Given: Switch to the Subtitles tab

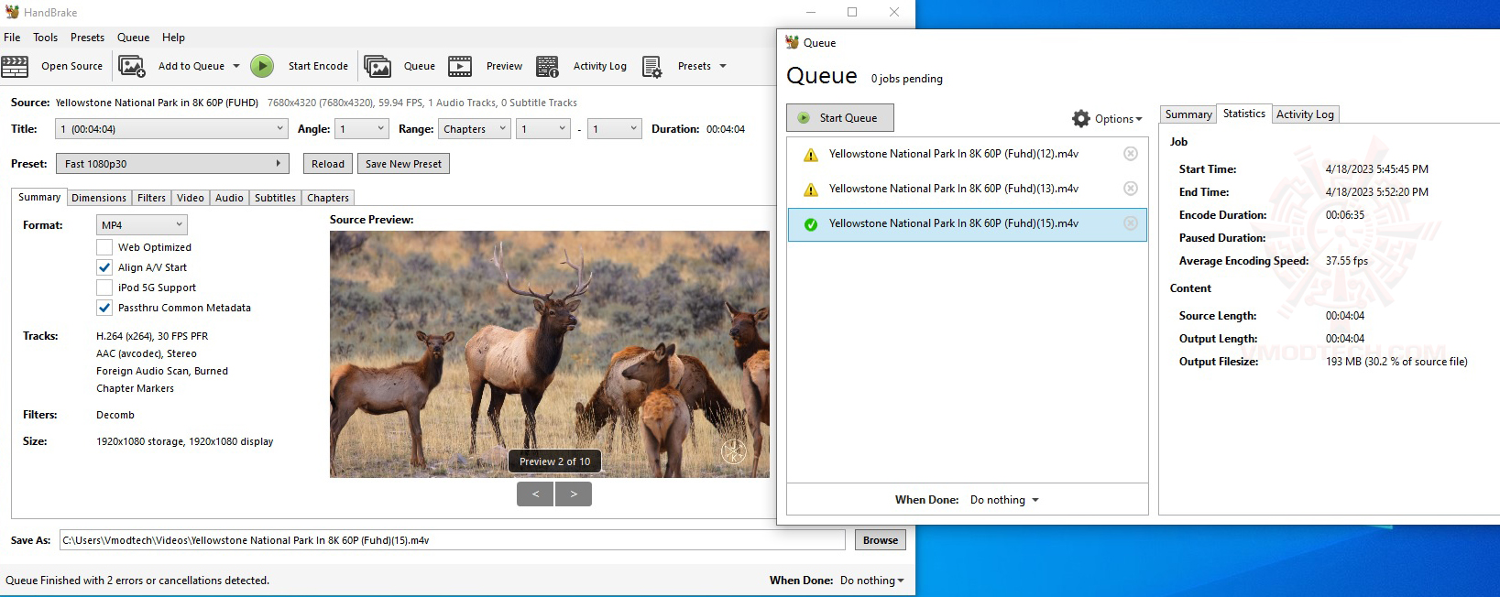Looking at the screenshot, I should point(276,198).
